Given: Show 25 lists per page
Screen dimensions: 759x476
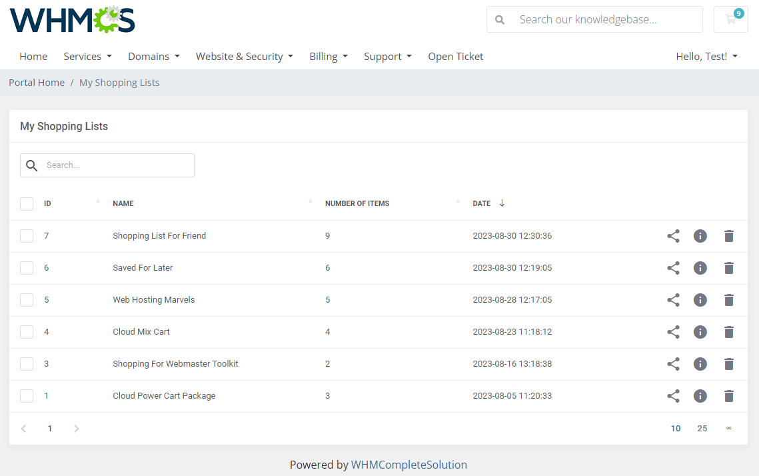Looking at the screenshot, I should coord(702,428).
